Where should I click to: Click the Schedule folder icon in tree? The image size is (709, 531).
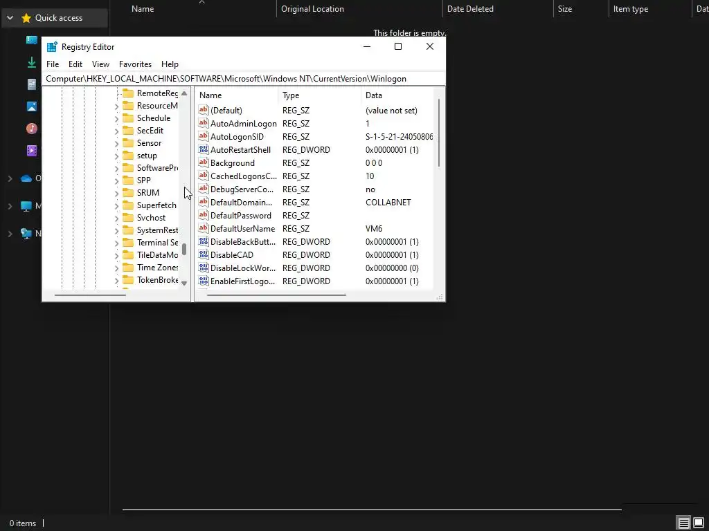128,118
